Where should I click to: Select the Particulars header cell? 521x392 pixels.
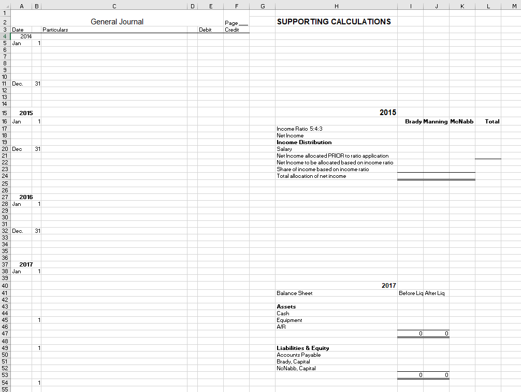(x=114, y=30)
